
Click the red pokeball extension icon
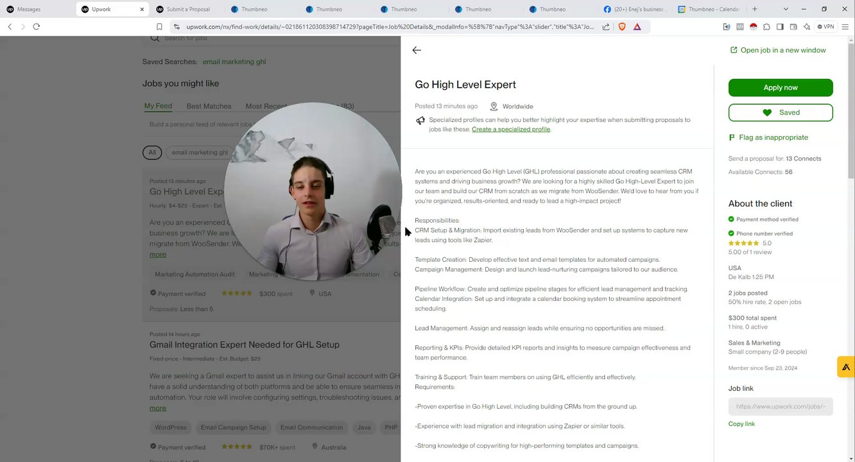point(754,26)
